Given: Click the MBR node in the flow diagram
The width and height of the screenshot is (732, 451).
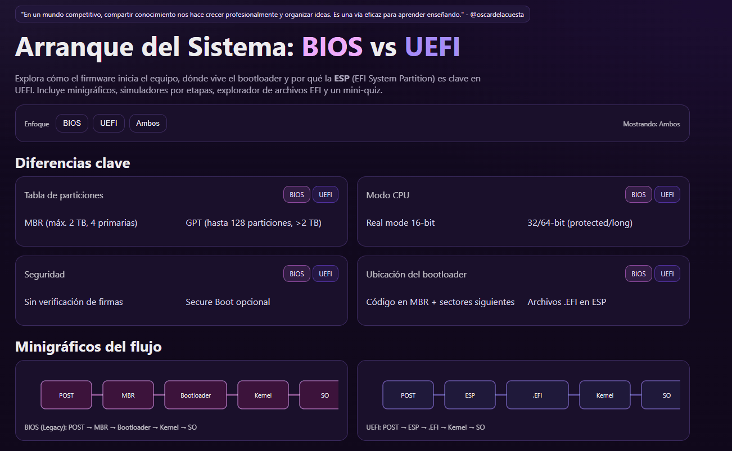Looking at the screenshot, I should (128, 395).
